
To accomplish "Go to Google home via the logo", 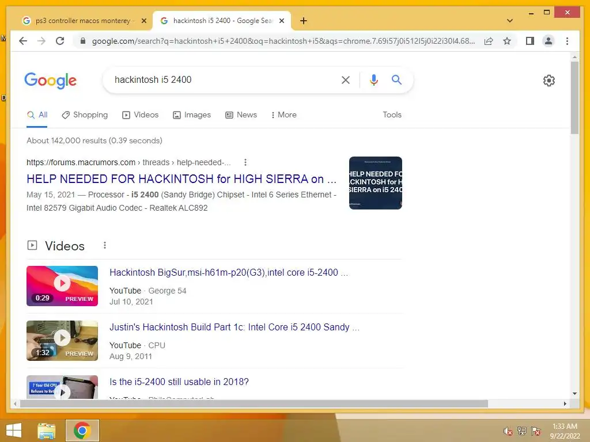I will (51, 81).
